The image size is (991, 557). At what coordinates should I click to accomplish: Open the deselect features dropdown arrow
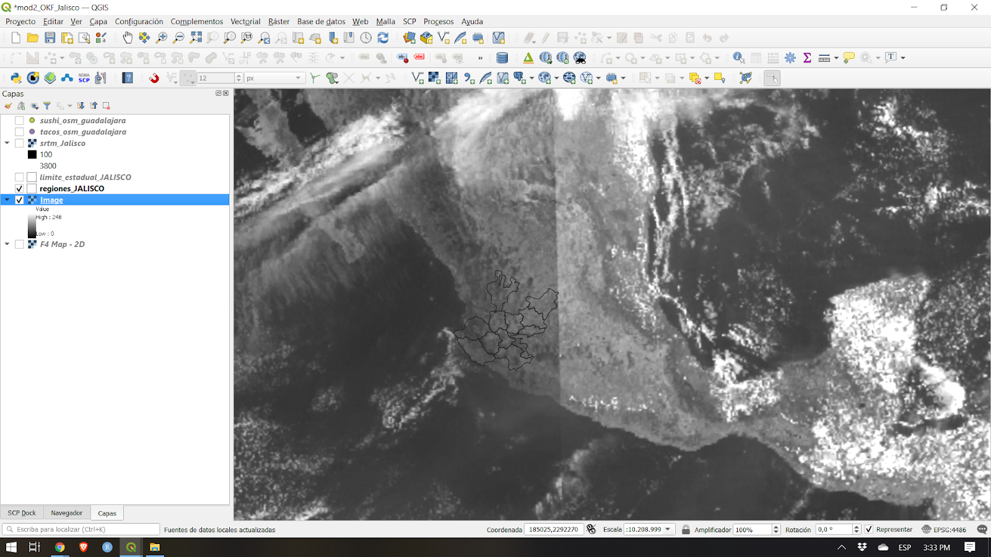(x=707, y=78)
